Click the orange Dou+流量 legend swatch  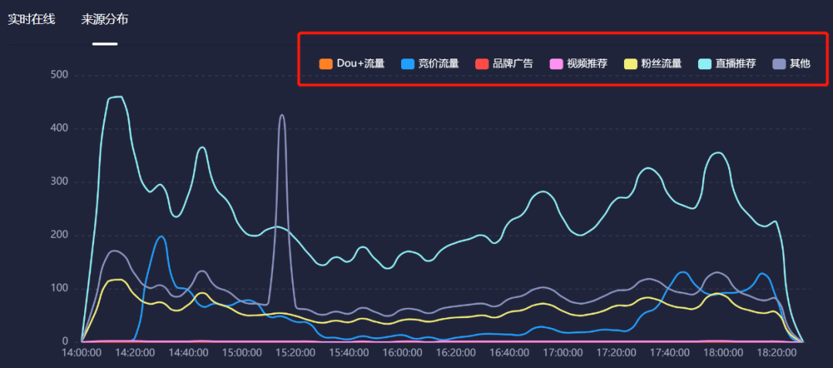[x=325, y=64]
